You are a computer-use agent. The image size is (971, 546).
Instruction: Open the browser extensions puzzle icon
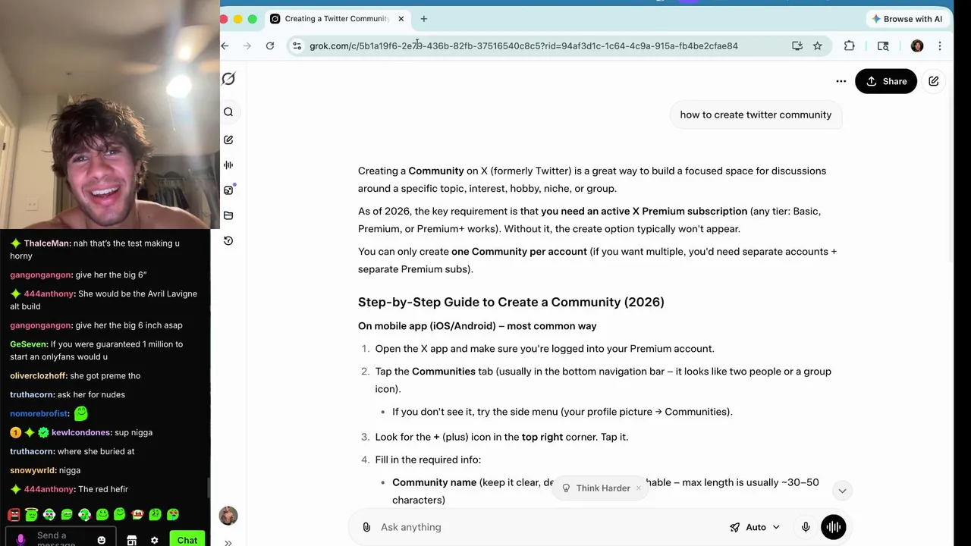click(850, 45)
